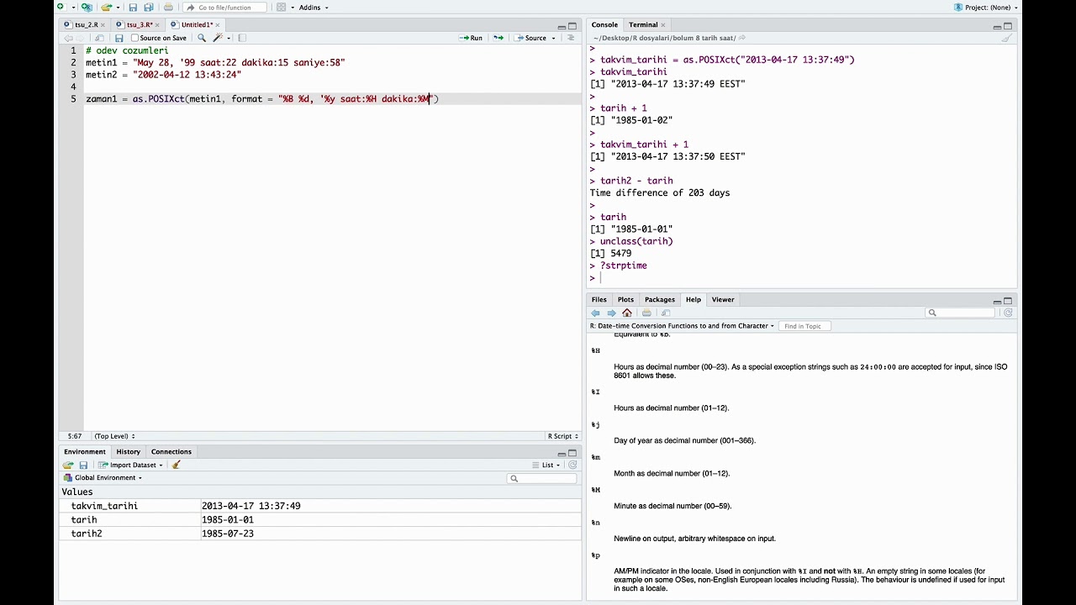The height and width of the screenshot is (605, 1076).
Task: Click the Code Tools magic wand icon
Action: pyautogui.click(x=219, y=38)
